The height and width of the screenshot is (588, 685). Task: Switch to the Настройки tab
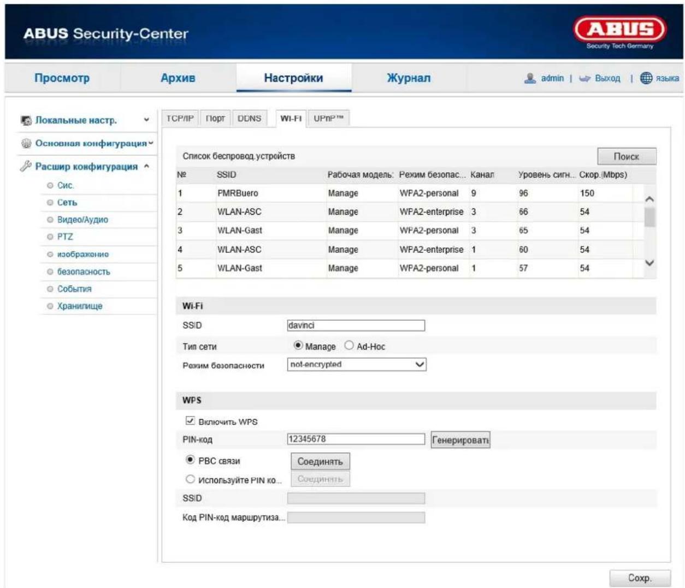tap(293, 78)
